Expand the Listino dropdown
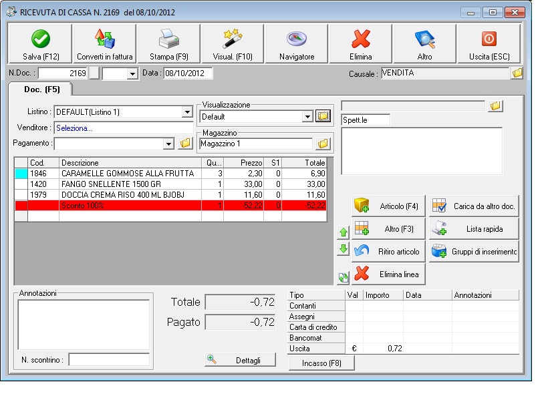 click(x=187, y=112)
